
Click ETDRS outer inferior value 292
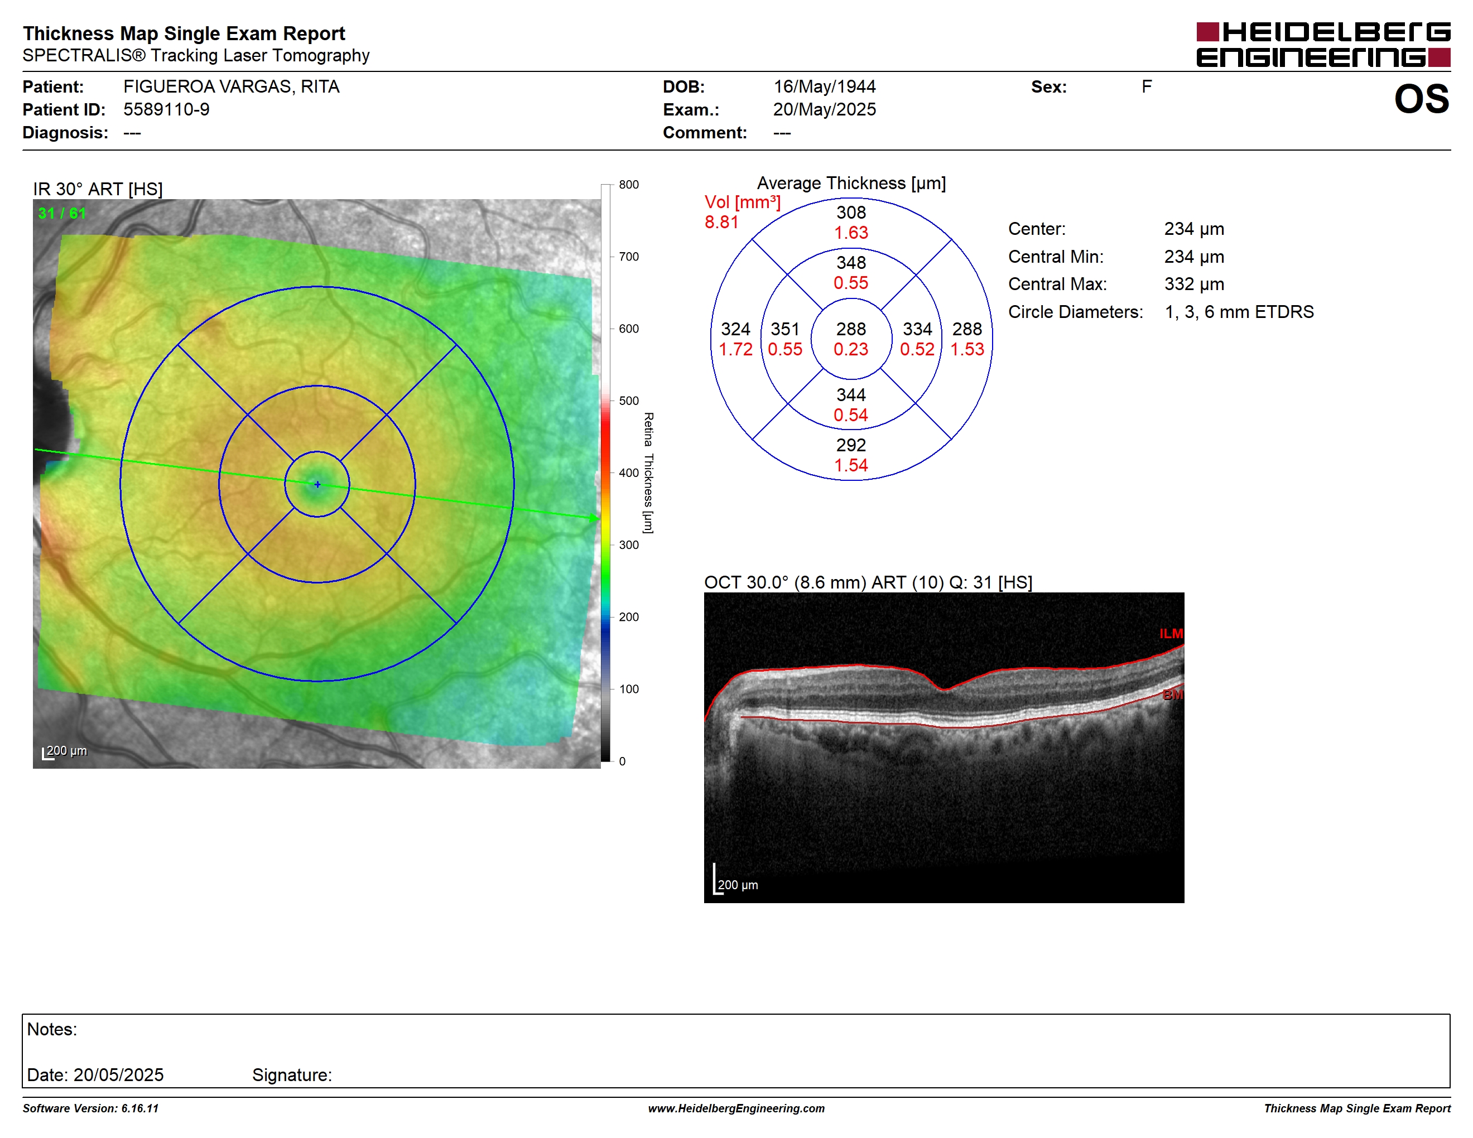[x=851, y=445]
